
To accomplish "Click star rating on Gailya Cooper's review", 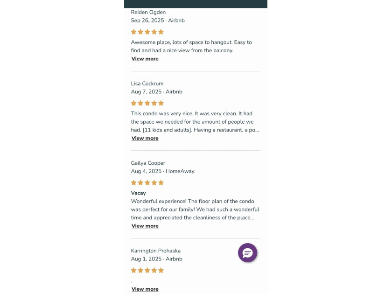I will tap(147, 183).
